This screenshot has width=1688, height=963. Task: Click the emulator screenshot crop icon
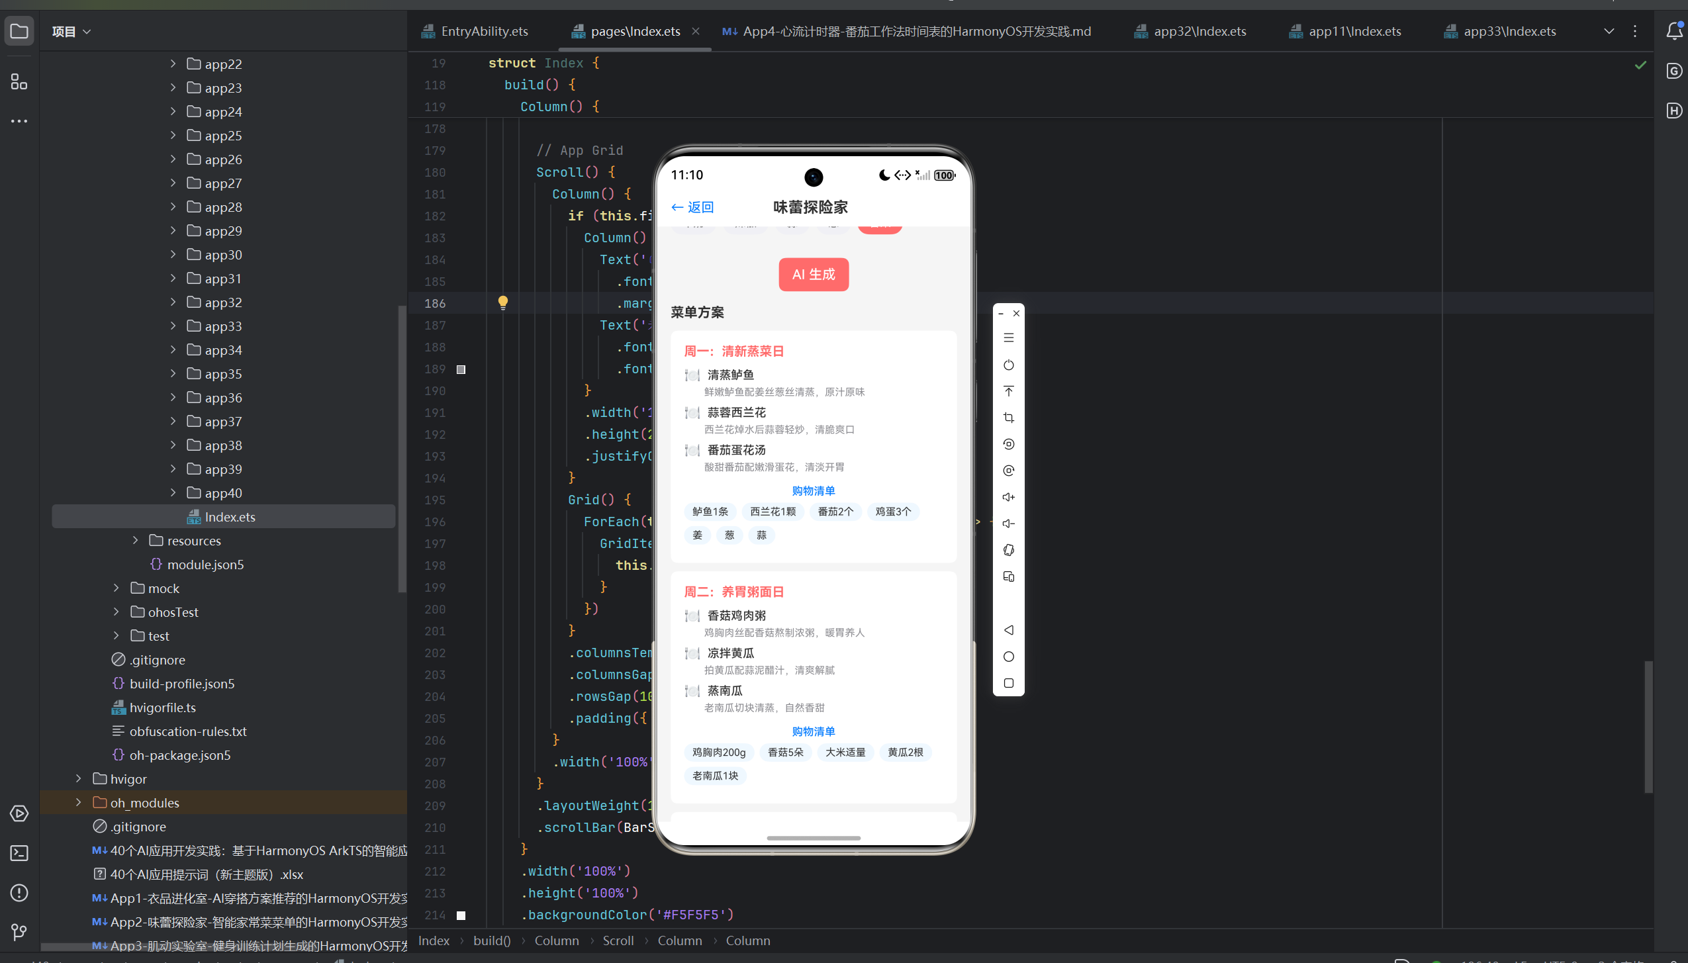click(x=1008, y=418)
